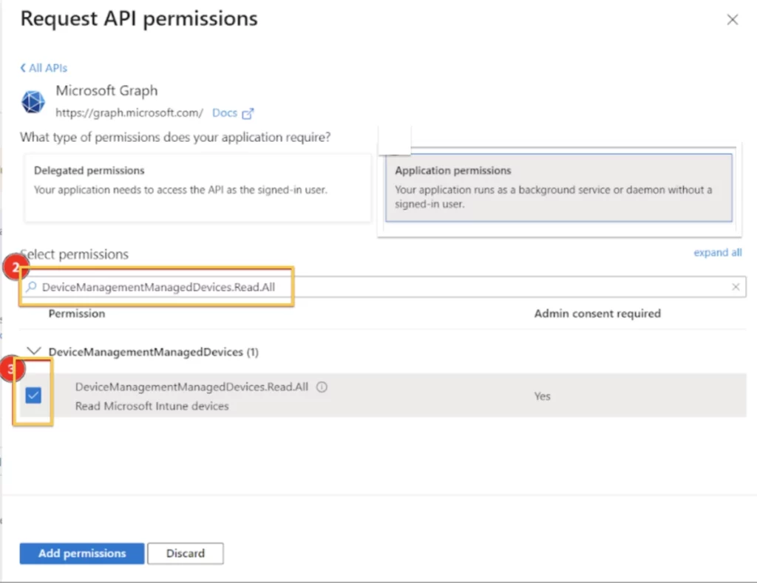Select the Application permissions card
The height and width of the screenshot is (583, 757).
point(558,188)
